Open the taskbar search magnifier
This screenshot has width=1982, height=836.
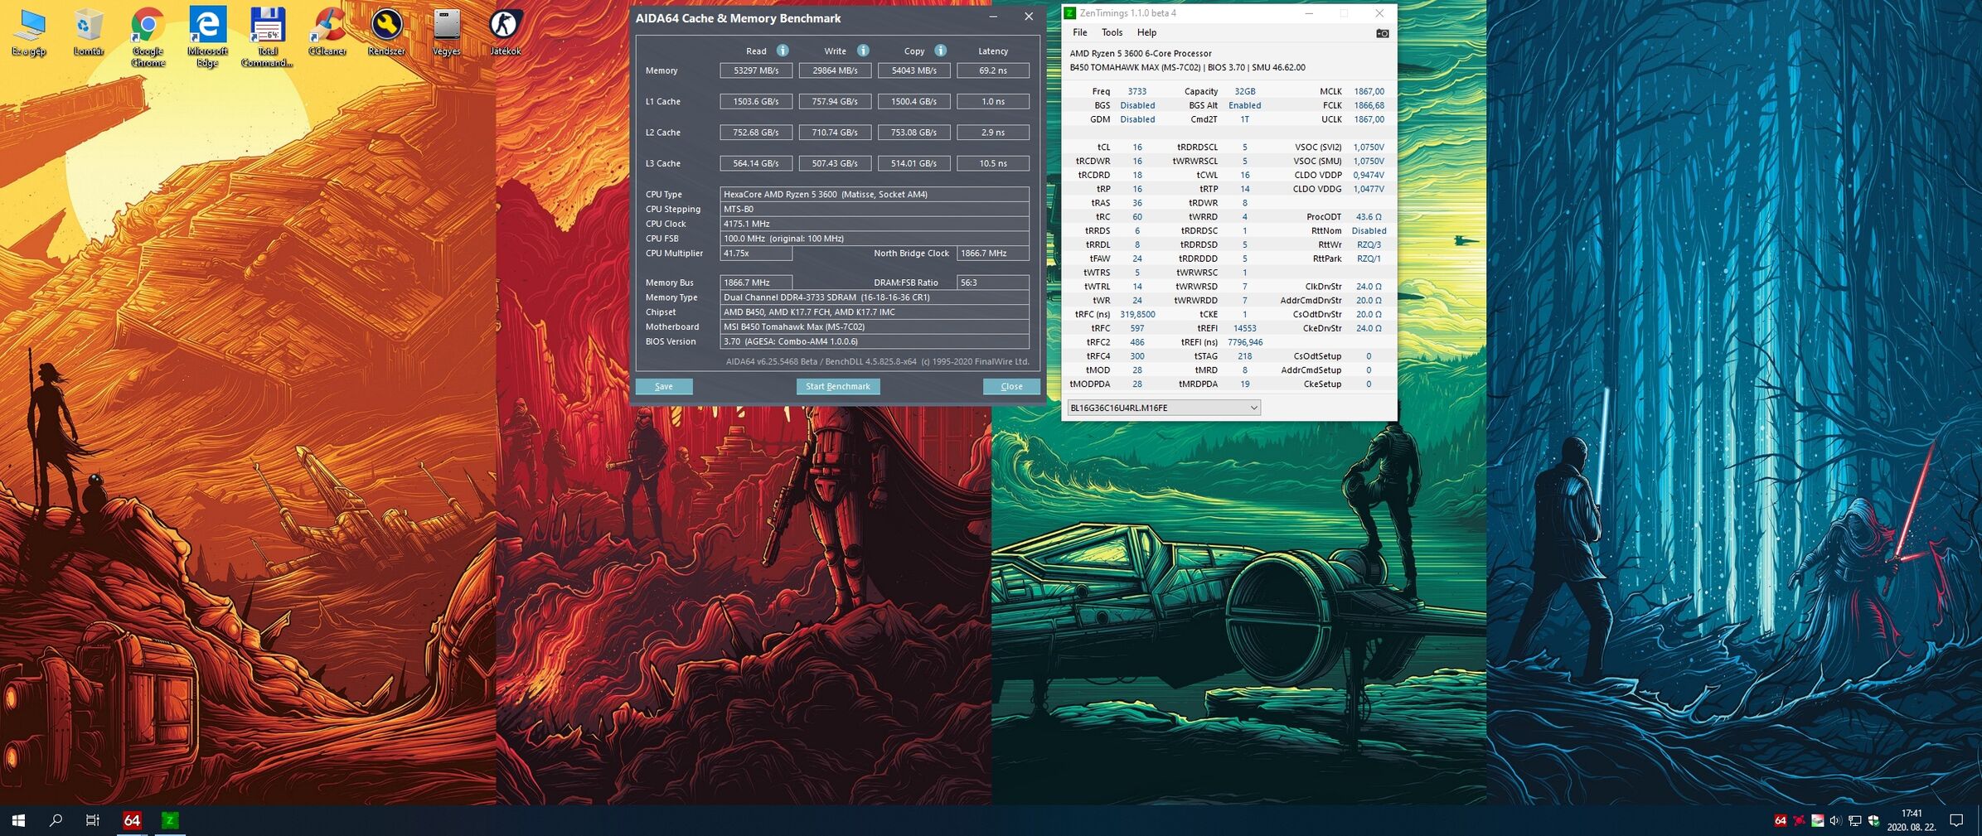pos(56,820)
